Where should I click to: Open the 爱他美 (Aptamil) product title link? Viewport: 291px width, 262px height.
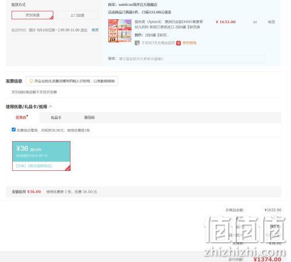click(x=169, y=24)
